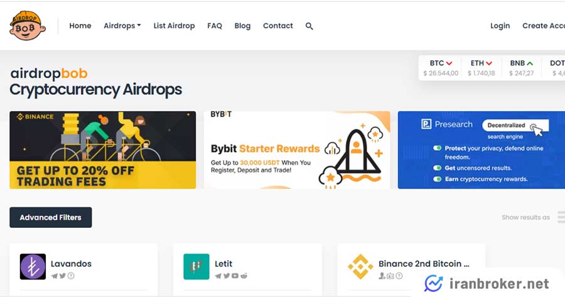
Task: Open Binance 2nd Bitcoin airdrop title
Action: [424, 264]
